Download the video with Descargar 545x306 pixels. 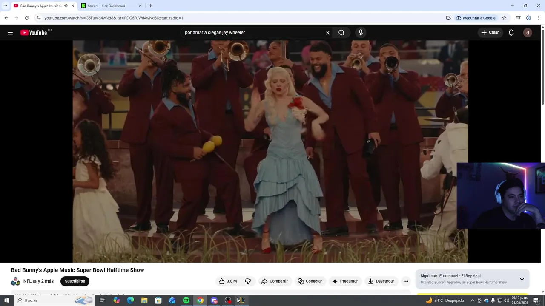coord(381,281)
